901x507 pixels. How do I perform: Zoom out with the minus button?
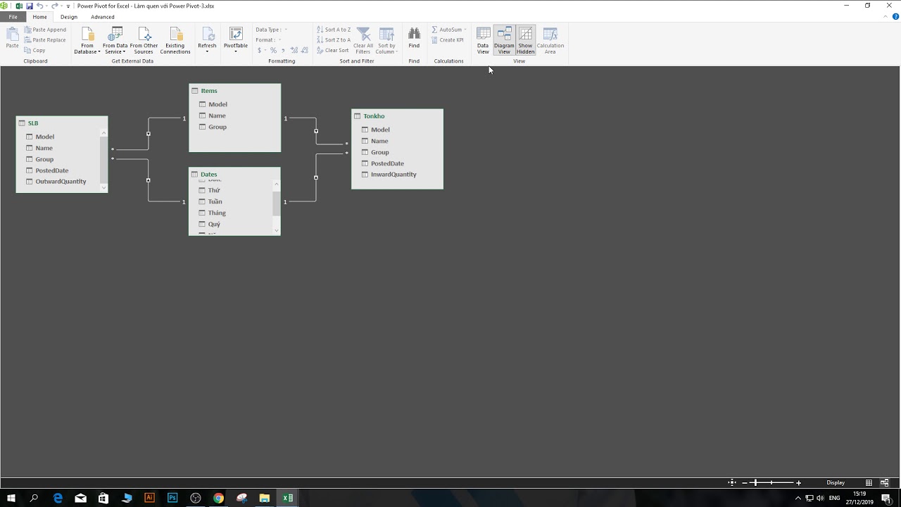click(x=745, y=483)
